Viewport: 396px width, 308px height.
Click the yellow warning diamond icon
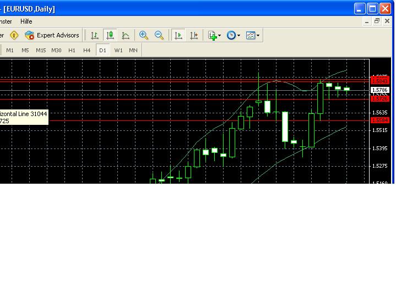point(14,35)
